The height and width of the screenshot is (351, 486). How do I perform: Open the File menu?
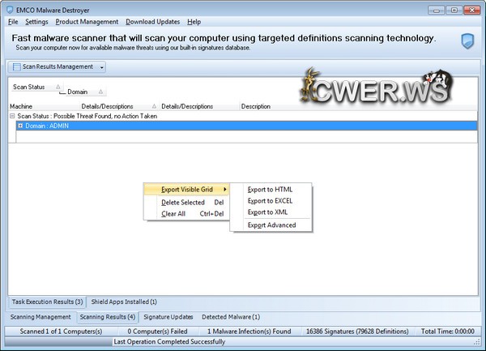pyautogui.click(x=13, y=21)
